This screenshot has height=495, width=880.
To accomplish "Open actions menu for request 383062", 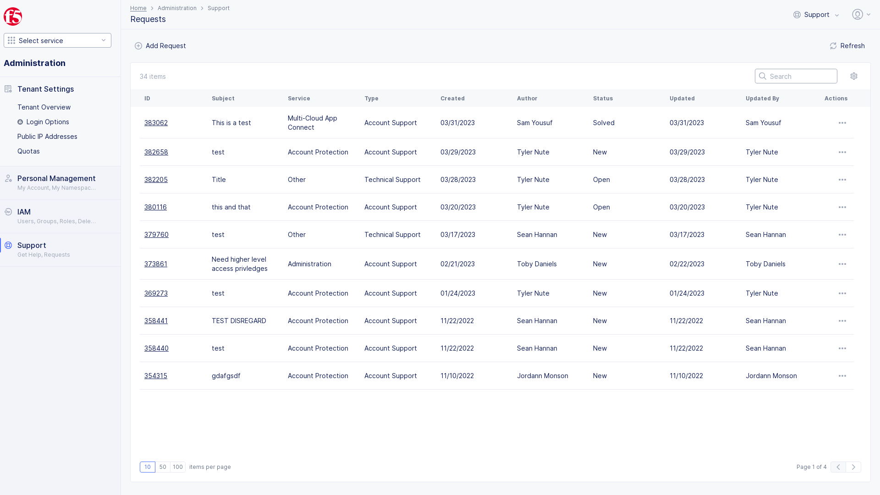I will (842, 123).
